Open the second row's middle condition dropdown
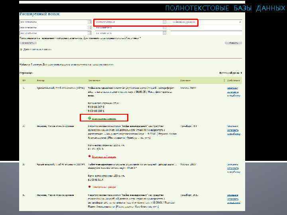287x215 pixels. [x=131, y=27]
